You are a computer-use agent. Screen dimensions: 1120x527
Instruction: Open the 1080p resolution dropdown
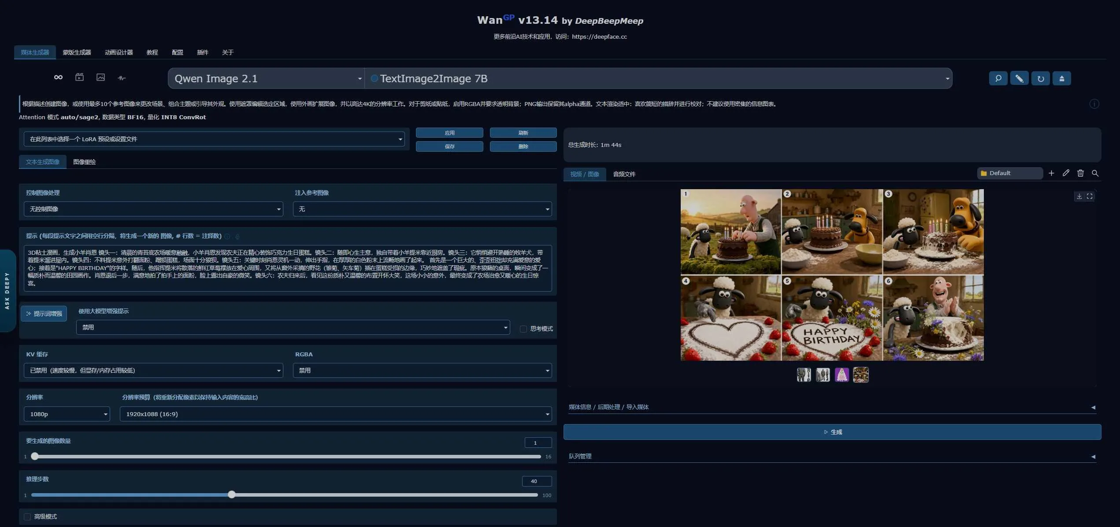[x=67, y=414]
